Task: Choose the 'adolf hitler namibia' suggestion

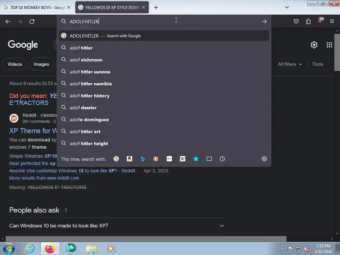Action: (x=164, y=84)
